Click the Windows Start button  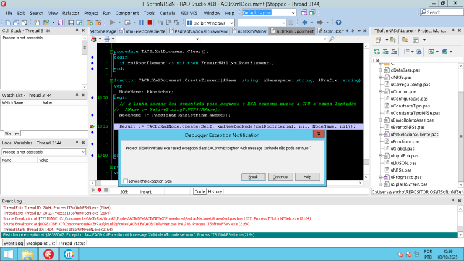(8, 254)
